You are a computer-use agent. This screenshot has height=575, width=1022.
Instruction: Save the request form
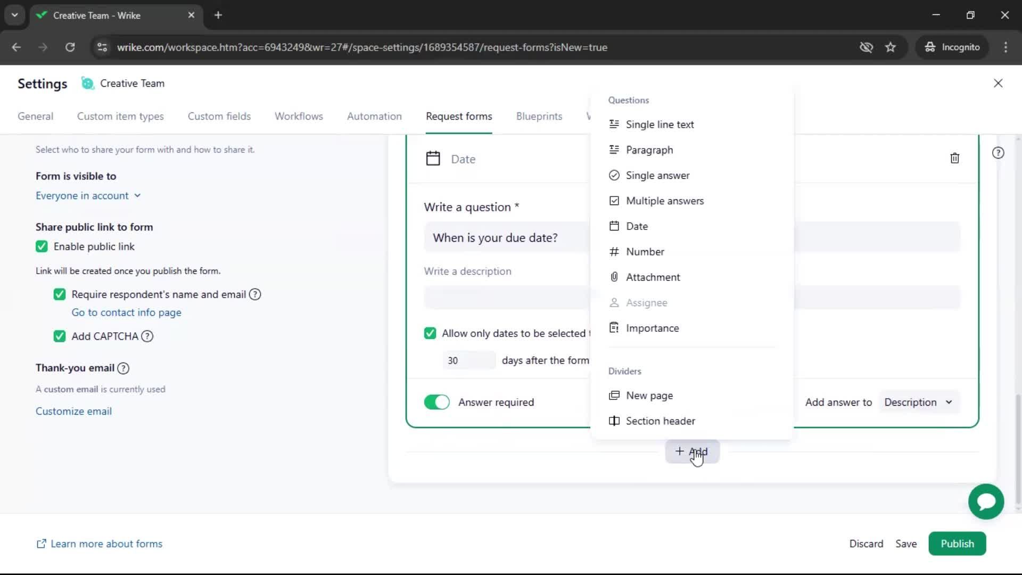[x=906, y=544]
